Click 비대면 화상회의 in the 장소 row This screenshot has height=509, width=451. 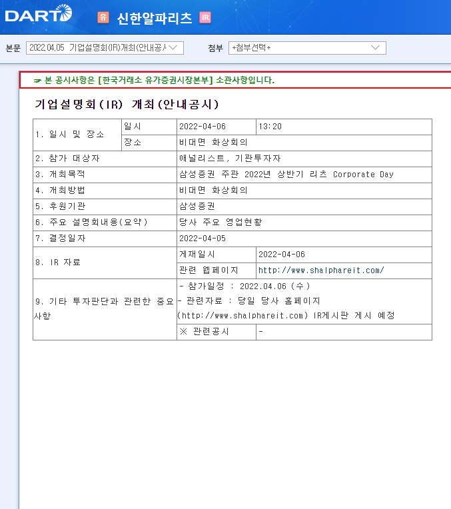(213, 143)
